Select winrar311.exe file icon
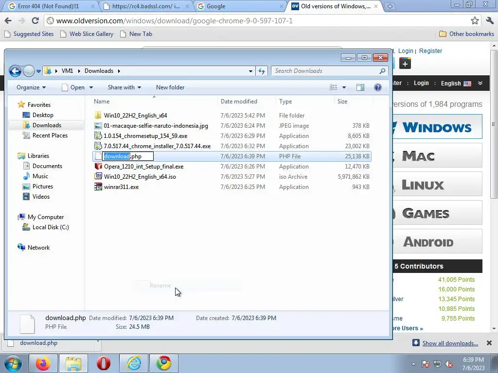 [98, 187]
